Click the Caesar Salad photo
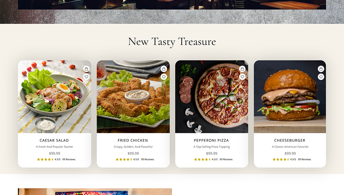This screenshot has width=344, height=195. pyautogui.click(x=55, y=96)
